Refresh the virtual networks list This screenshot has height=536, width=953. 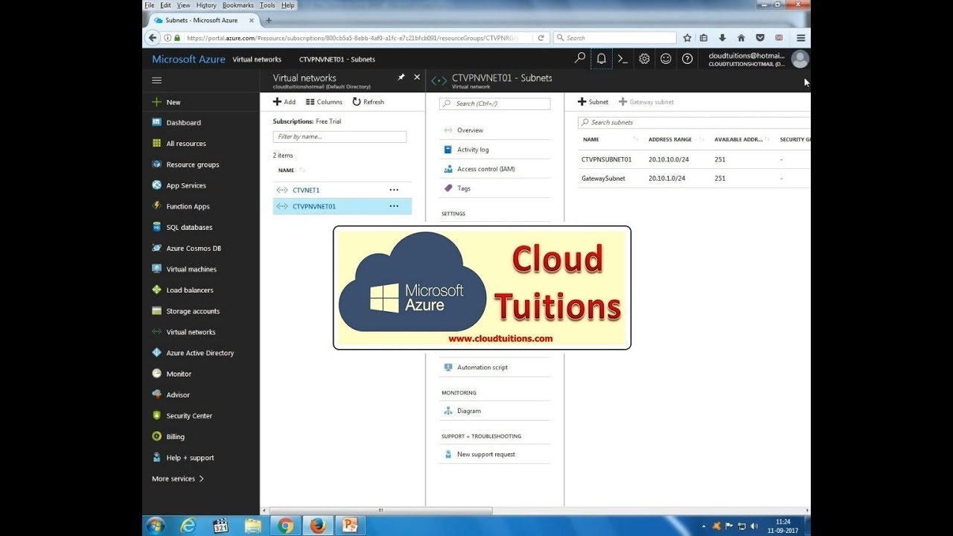pos(369,102)
